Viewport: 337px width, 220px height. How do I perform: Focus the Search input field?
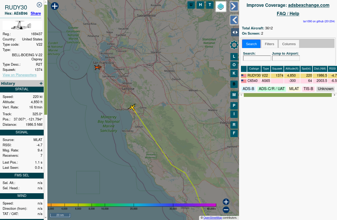pyautogui.click(x=257, y=58)
